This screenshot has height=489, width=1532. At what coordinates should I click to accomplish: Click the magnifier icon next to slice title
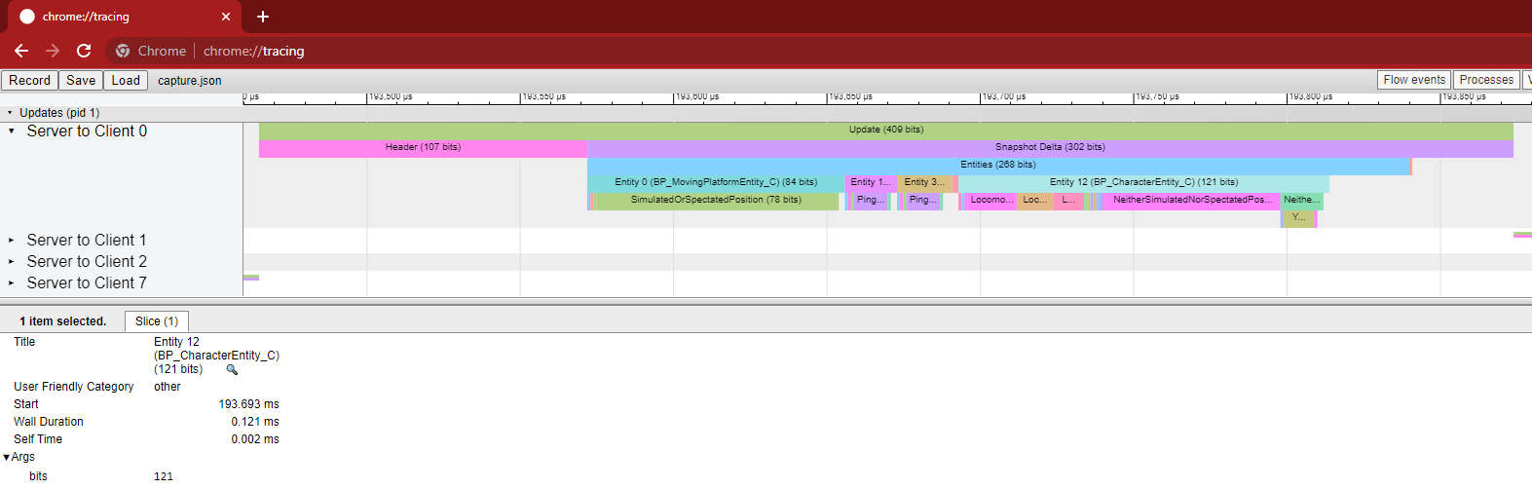(x=232, y=369)
